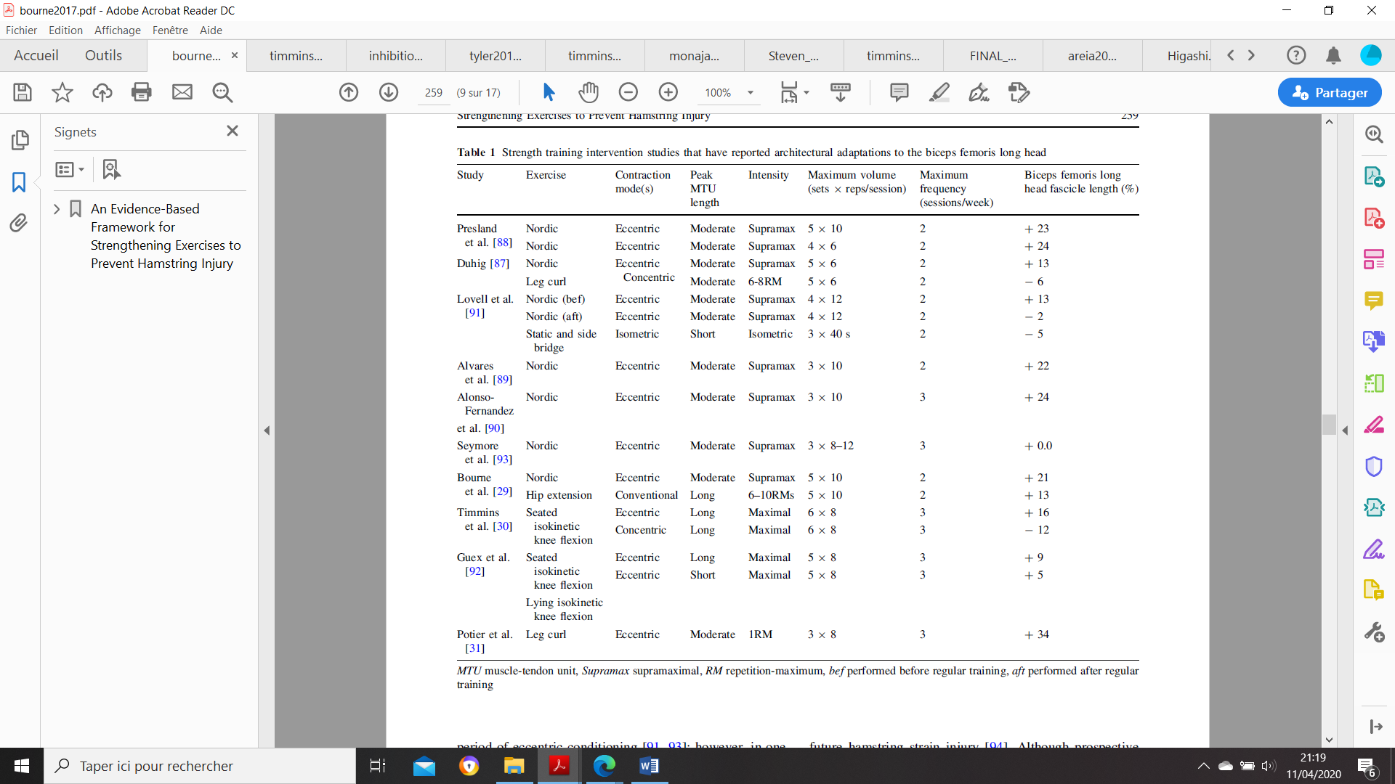Open Export PDF tool in right pane
Viewport: 1395px width, 784px height.
click(x=1374, y=176)
